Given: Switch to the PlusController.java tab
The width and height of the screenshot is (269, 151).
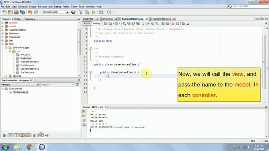Looking at the screenshot, I should pos(161,19).
